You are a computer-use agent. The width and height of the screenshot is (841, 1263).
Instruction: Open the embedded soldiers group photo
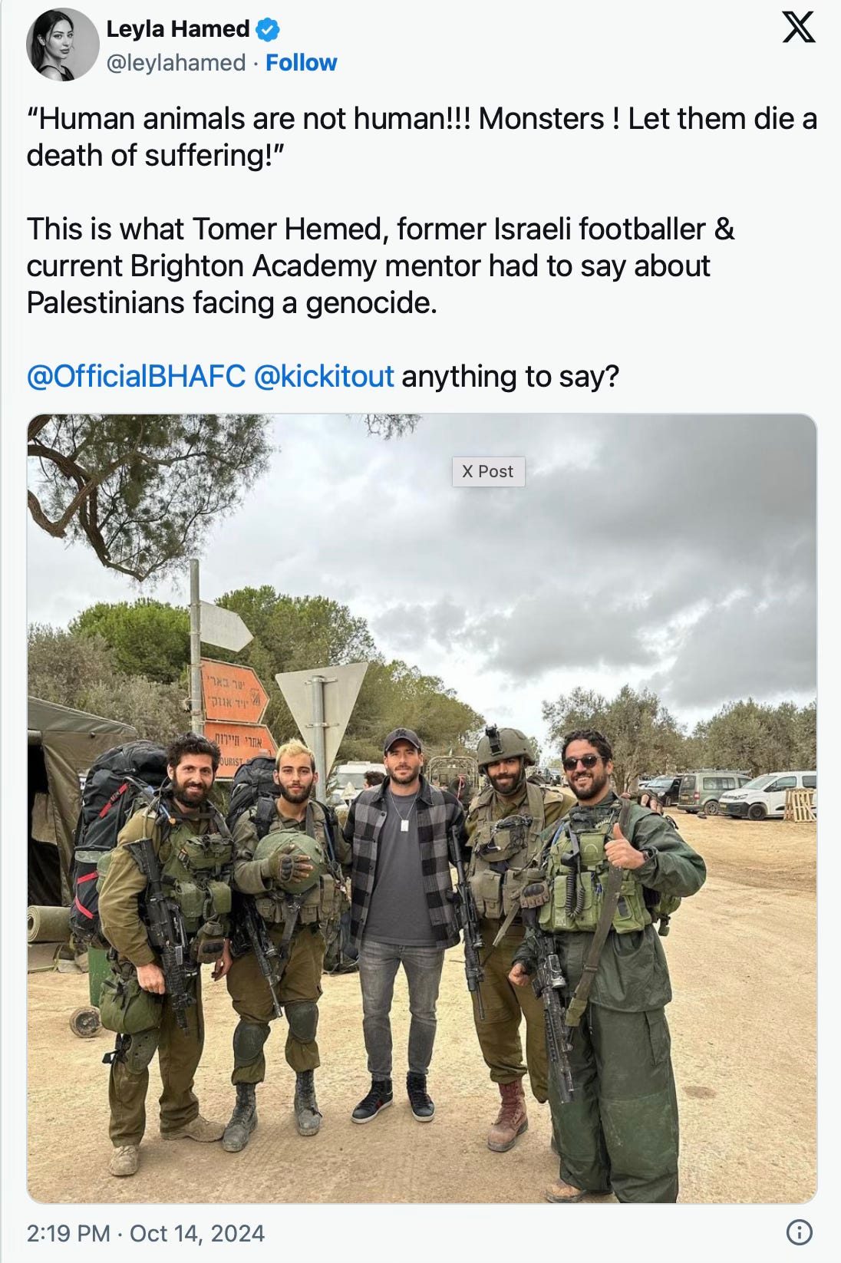(422, 808)
